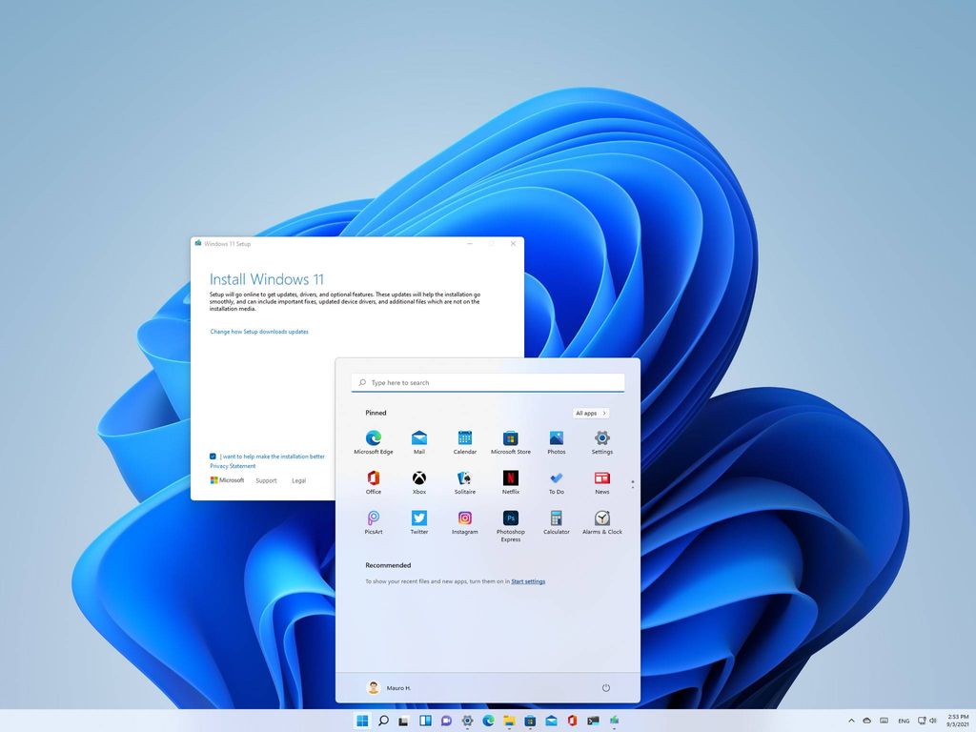Screen dimensions: 976x732
Task: Open the Privacy Statement link
Action: [233, 465]
